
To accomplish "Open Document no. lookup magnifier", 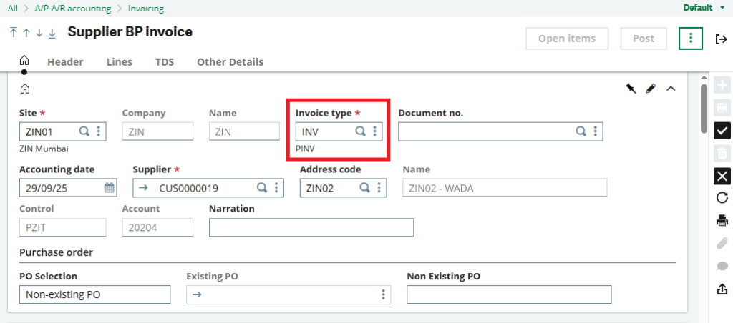I will (x=581, y=131).
